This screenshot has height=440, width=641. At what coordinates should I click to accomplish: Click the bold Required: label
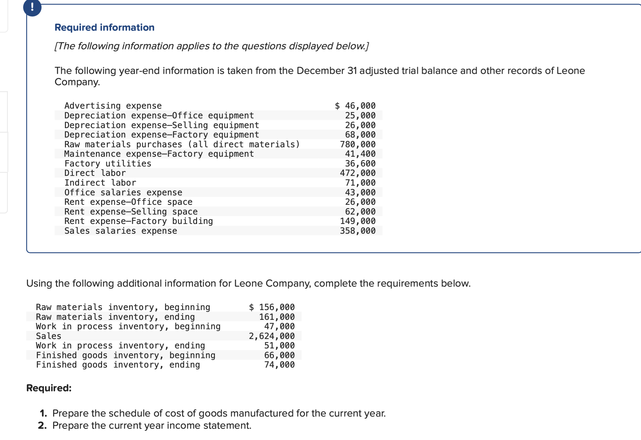coord(49,388)
